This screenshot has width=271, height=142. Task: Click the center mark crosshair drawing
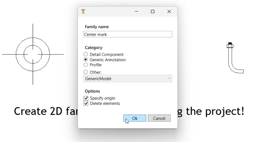pyautogui.click(x=33, y=54)
